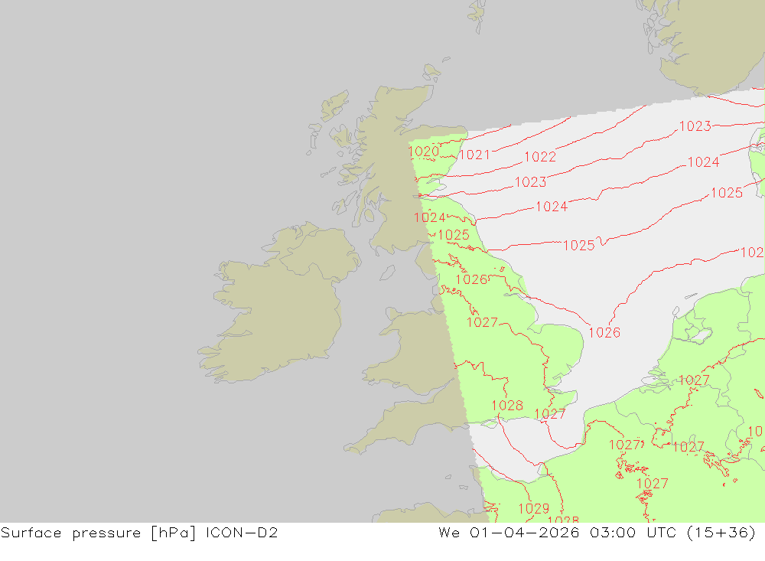765x561 pixels.
Task: Select the 1029 isobar label over France
Action: 534,509
